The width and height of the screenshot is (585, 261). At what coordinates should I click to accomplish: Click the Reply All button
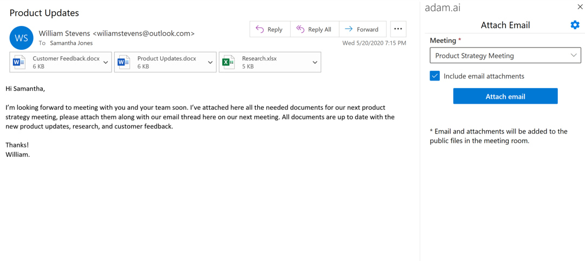[x=315, y=29]
